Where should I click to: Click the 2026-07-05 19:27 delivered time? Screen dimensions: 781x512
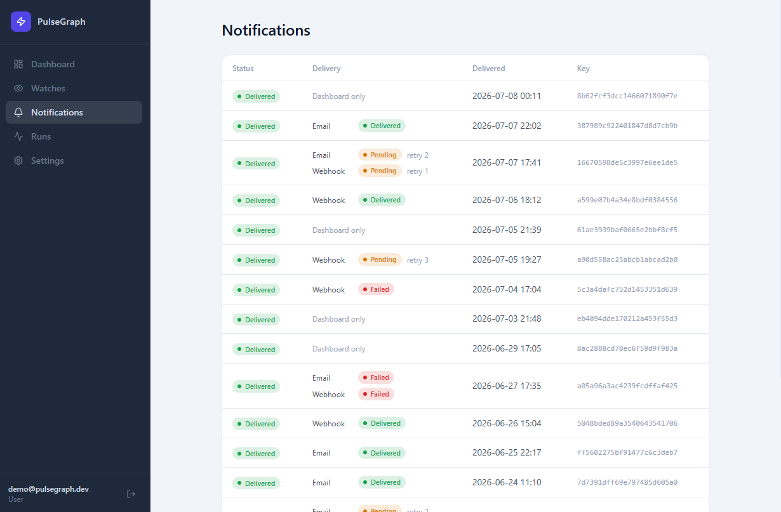[507, 259]
